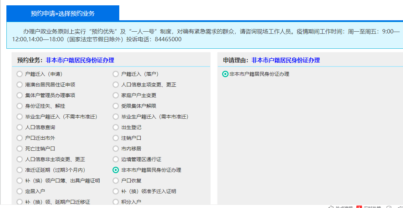The width and height of the screenshot is (403, 208).
Task: Choose 港澳台居民居住证申领 service
Action: pyautogui.click(x=19, y=85)
